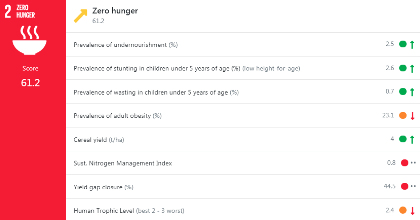Click green up arrow for stunting row
The width and height of the screenshot is (420, 220).
pyautogui.click(x=412, y=68)
